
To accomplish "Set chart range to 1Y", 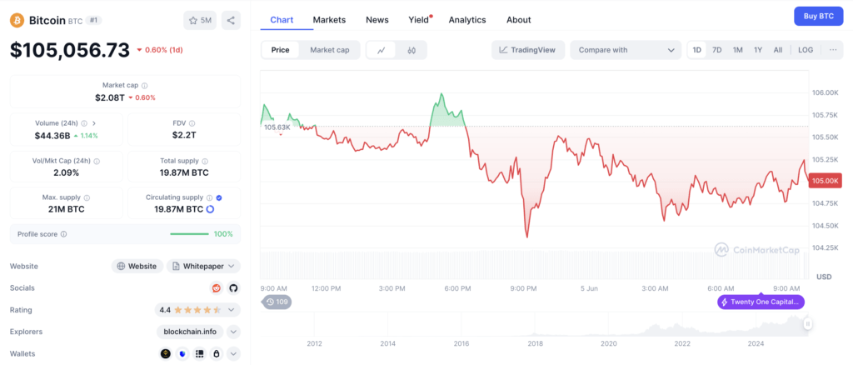I will click(758, 50).
